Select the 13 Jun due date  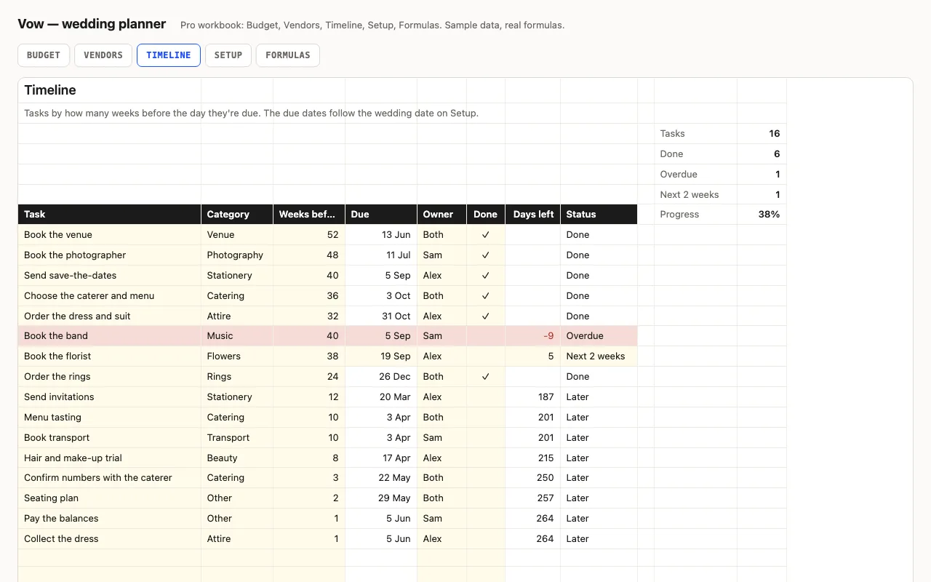tap(381, 235)
